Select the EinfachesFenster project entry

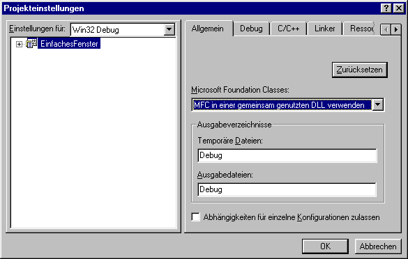(x=69, y=44)
